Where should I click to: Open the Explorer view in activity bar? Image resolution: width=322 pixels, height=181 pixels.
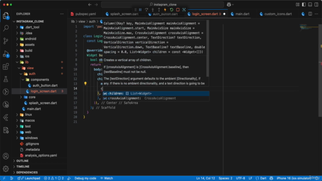coord(6,16)
